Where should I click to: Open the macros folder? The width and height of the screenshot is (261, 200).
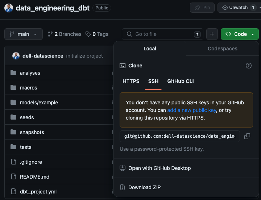click(29, 88)
